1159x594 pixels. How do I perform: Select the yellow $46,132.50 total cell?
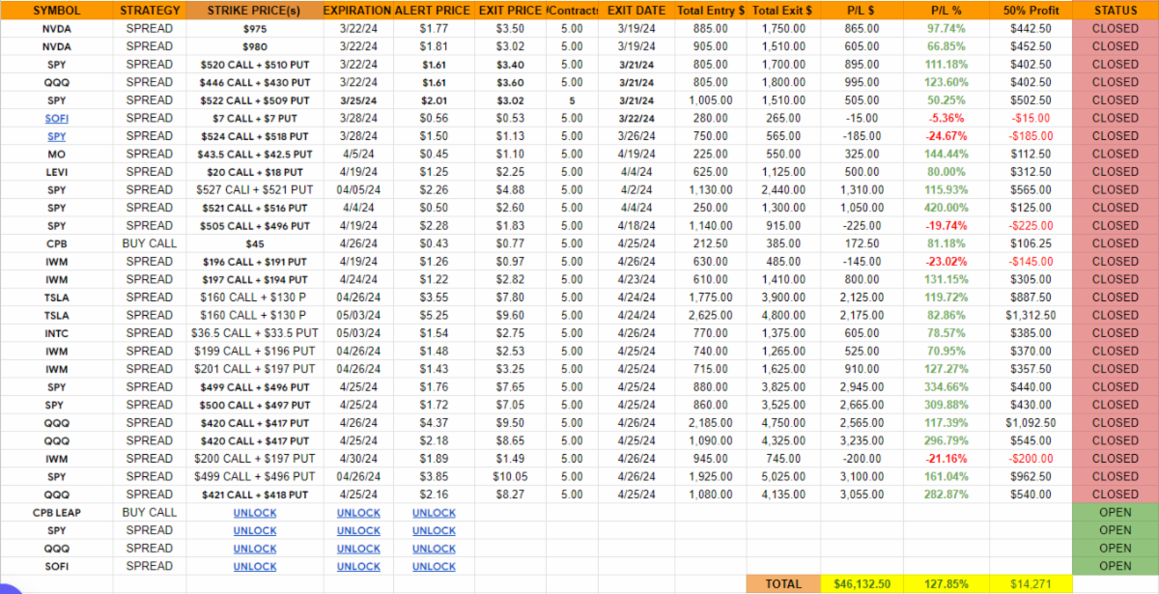click(860, 584)
